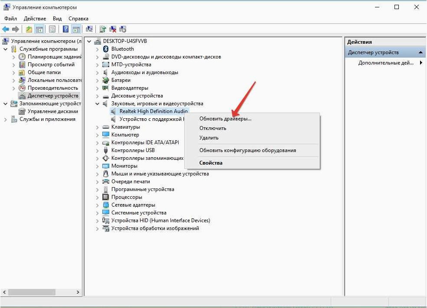This screenshot has height=308, width=427.
Task: Select Просмотр событий in left tree
Action: pos(51,65)
